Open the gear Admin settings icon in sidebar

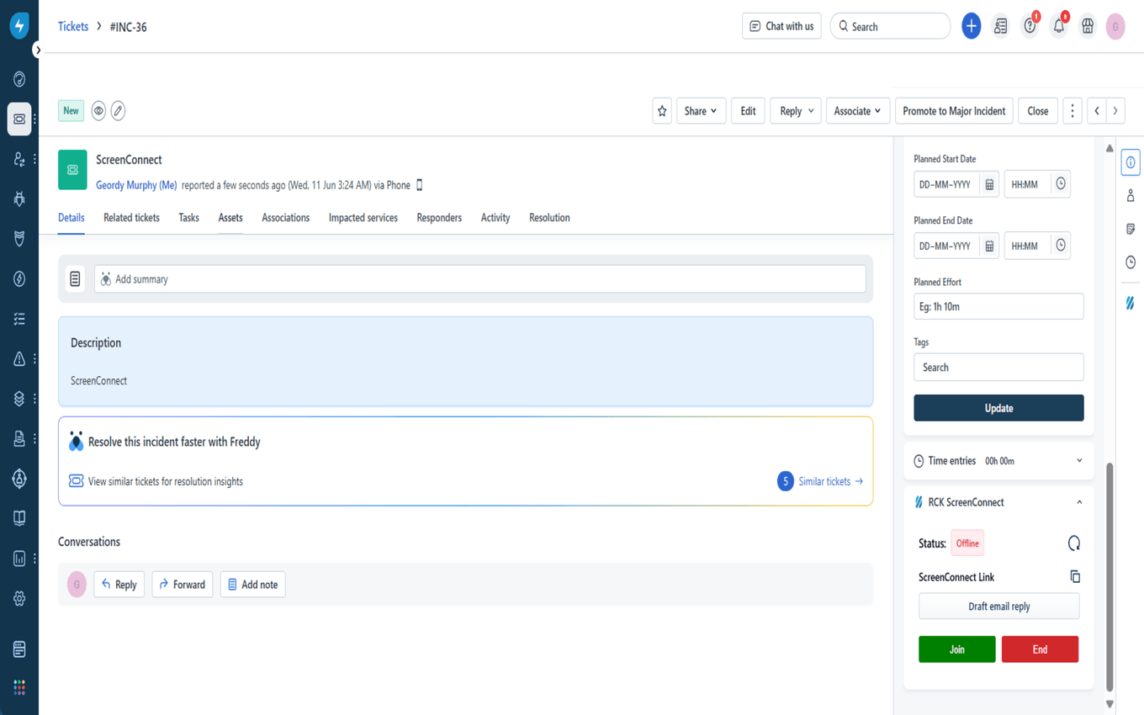coord(19,598)
